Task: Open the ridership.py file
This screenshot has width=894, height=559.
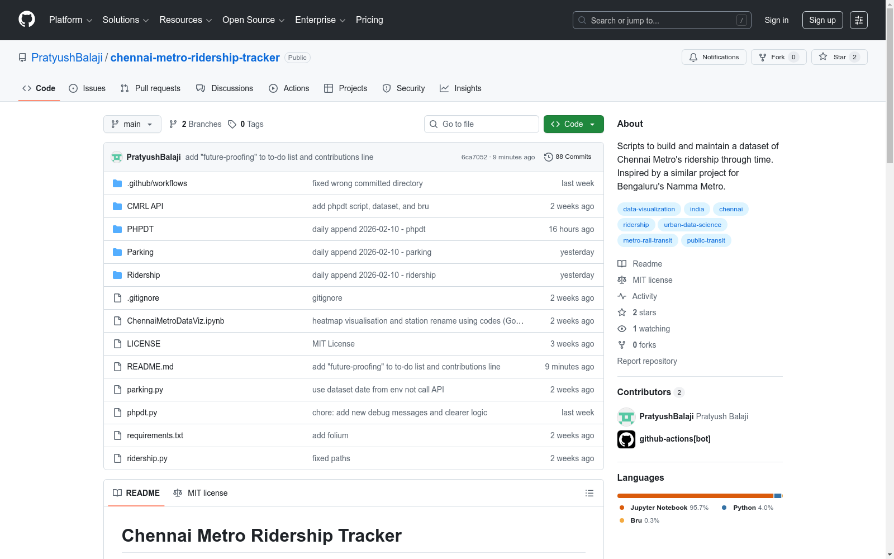Action: 147,458
